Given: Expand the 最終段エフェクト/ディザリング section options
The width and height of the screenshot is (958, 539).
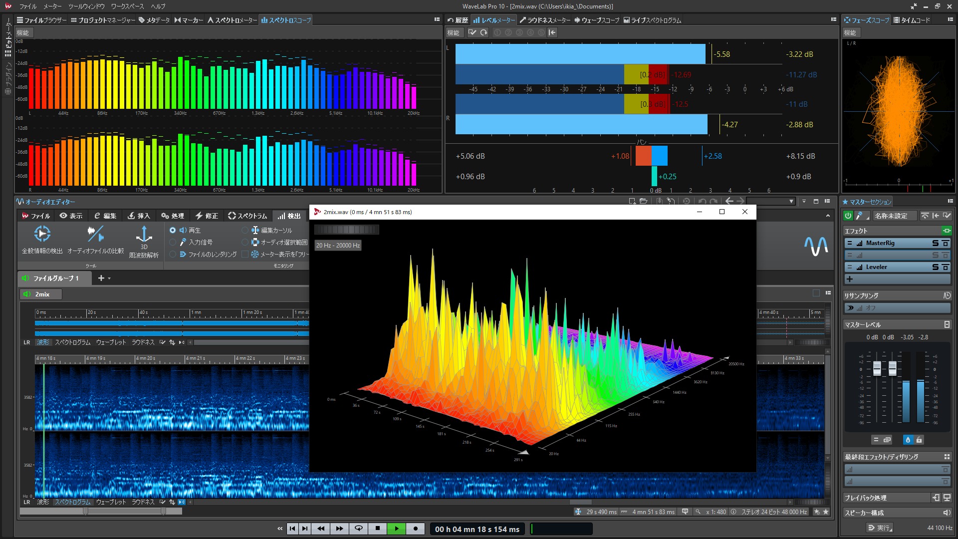Looking at the screenshot, I should pyautogui.click(x=947, y=457).
